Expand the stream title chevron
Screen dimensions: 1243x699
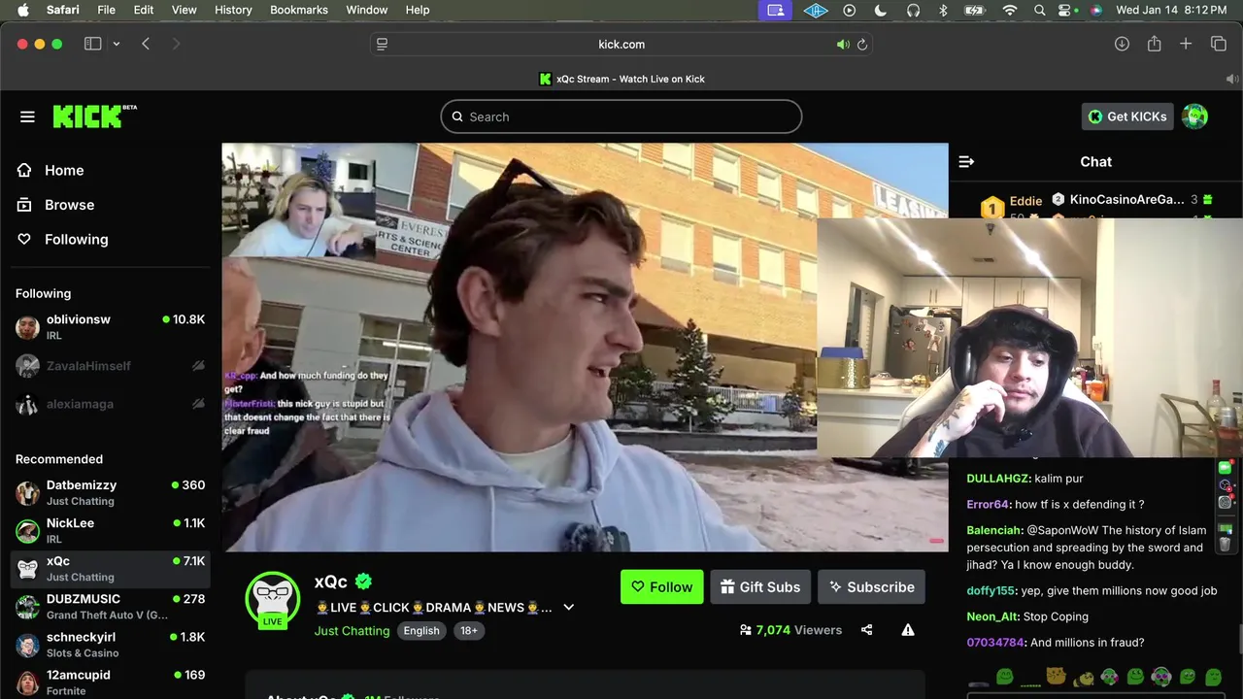point(569,608)
